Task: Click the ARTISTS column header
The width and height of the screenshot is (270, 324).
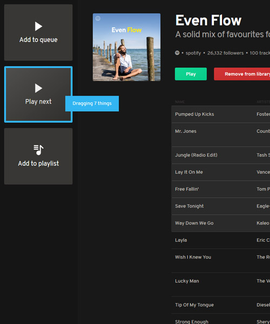Action: pyautogui.click(x=263, y=102)
